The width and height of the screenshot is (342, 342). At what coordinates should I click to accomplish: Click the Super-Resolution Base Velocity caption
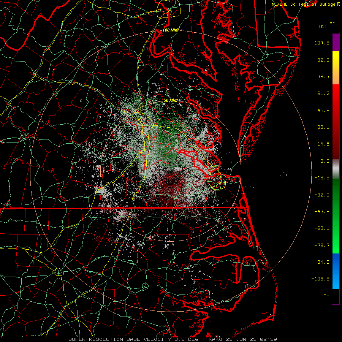[173, 339]
